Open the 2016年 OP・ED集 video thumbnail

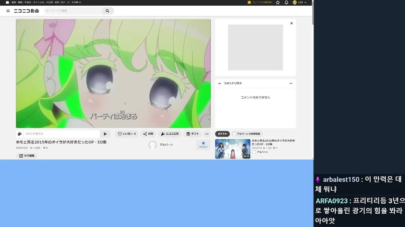(x=233, y=149)
